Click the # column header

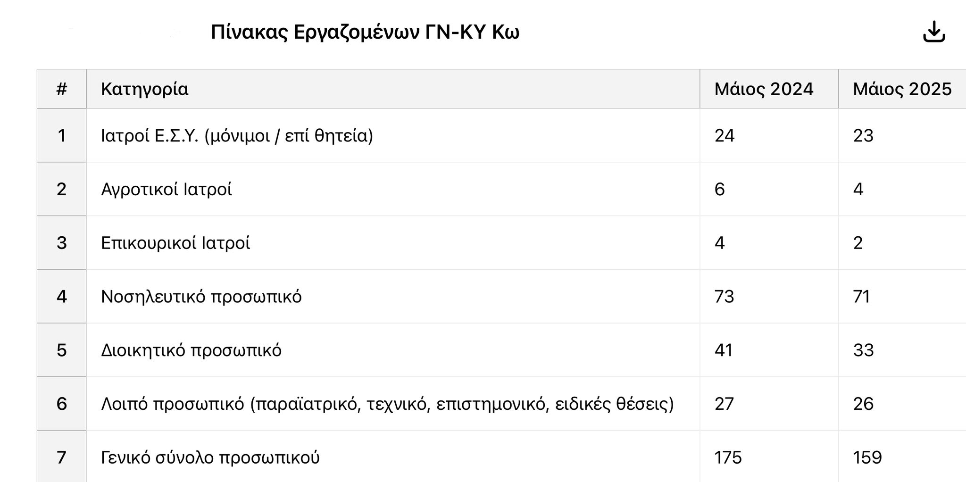click(x=62, y=89)
